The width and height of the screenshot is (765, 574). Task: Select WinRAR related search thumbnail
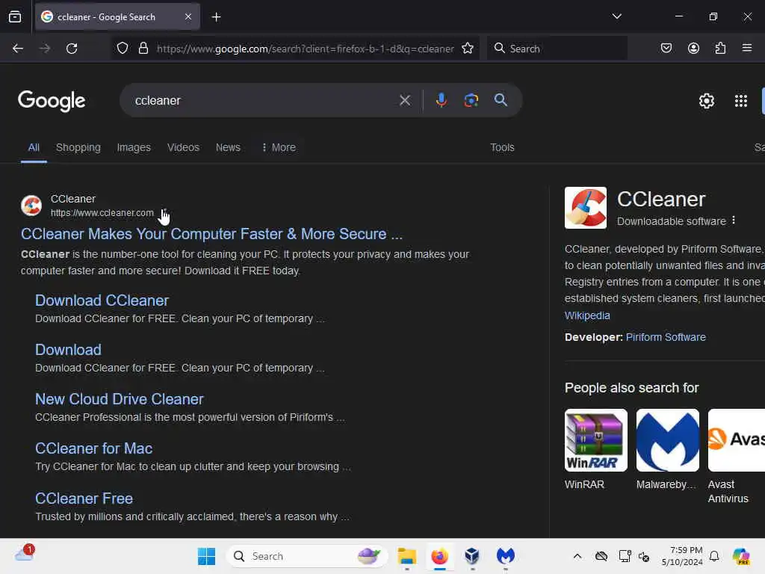[595, 440]
